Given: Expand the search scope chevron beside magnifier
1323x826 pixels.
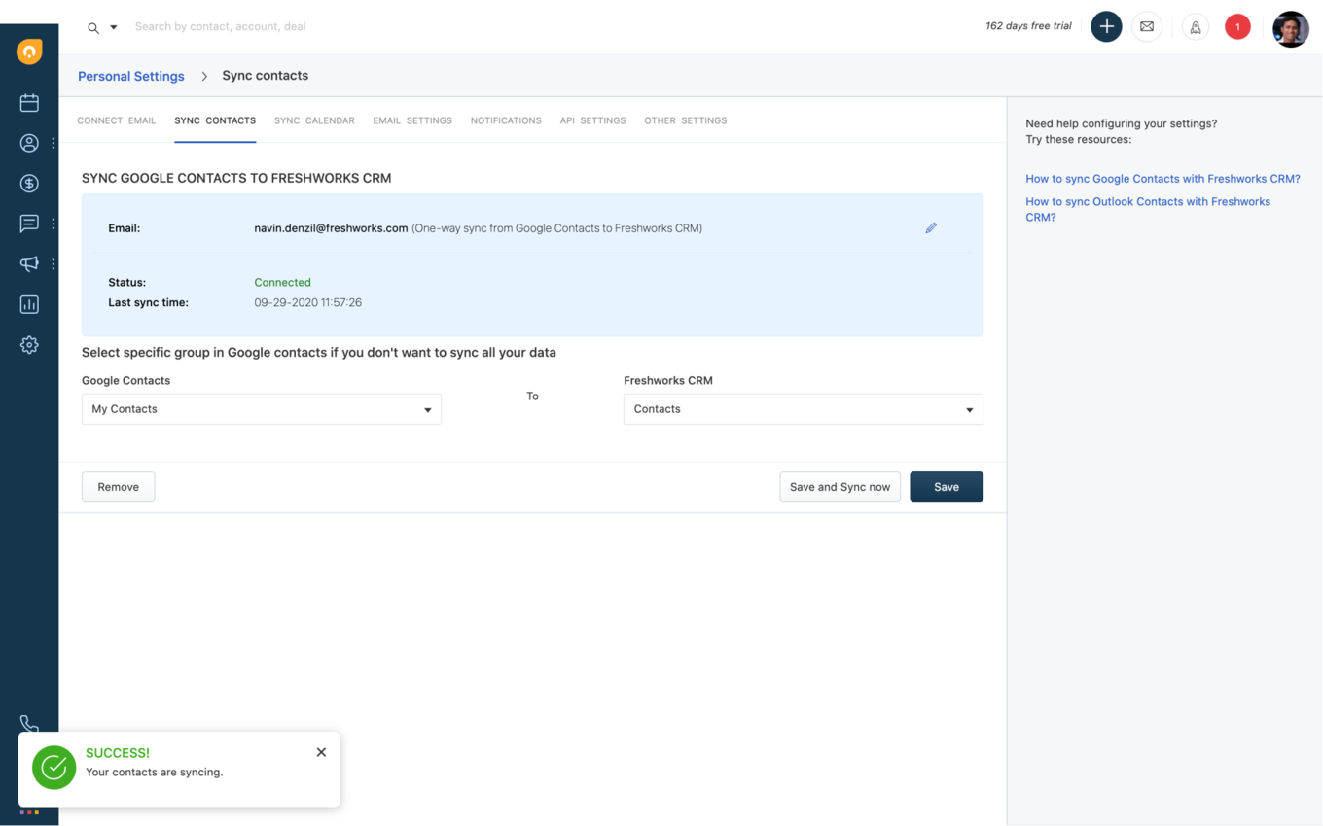Looking at the screenshot, I should click(x=113, y=27).
